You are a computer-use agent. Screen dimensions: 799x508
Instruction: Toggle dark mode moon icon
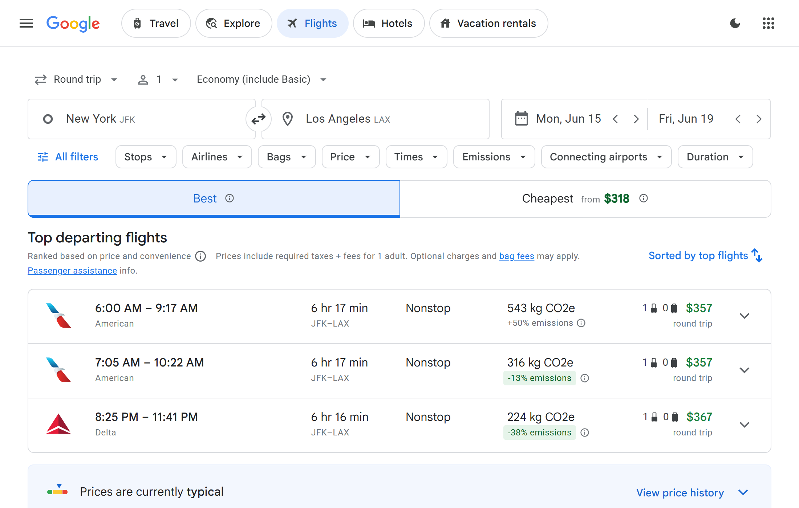click(x=735, y=24)
